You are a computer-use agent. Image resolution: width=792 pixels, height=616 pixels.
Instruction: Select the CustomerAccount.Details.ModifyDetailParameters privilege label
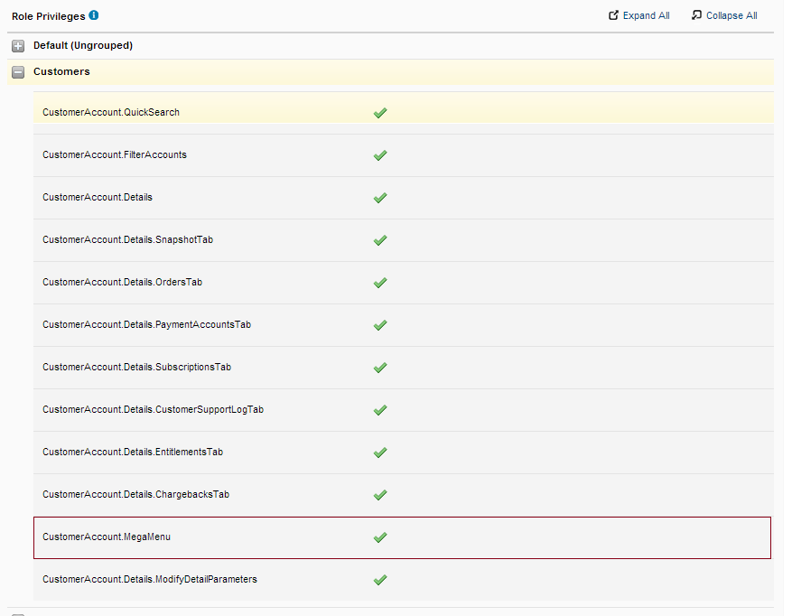tap(149, 579)
